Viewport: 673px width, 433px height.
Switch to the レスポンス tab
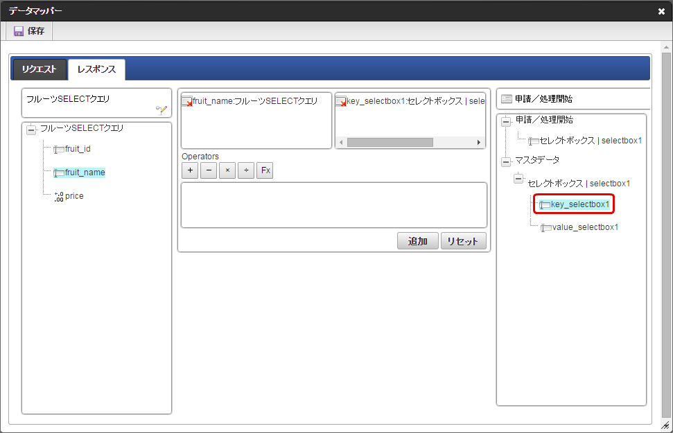click(96, 69)
